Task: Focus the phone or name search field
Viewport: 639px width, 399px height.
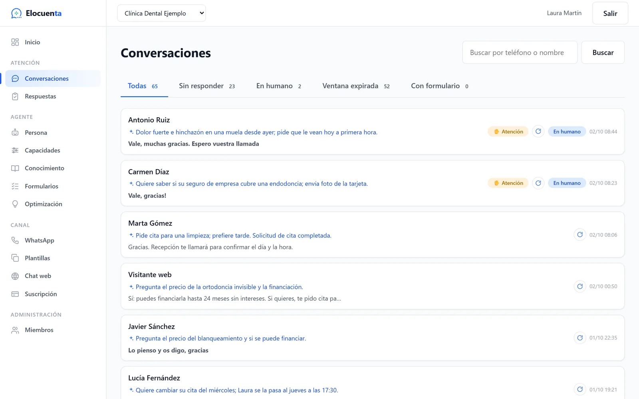Action: pos(520,52)
